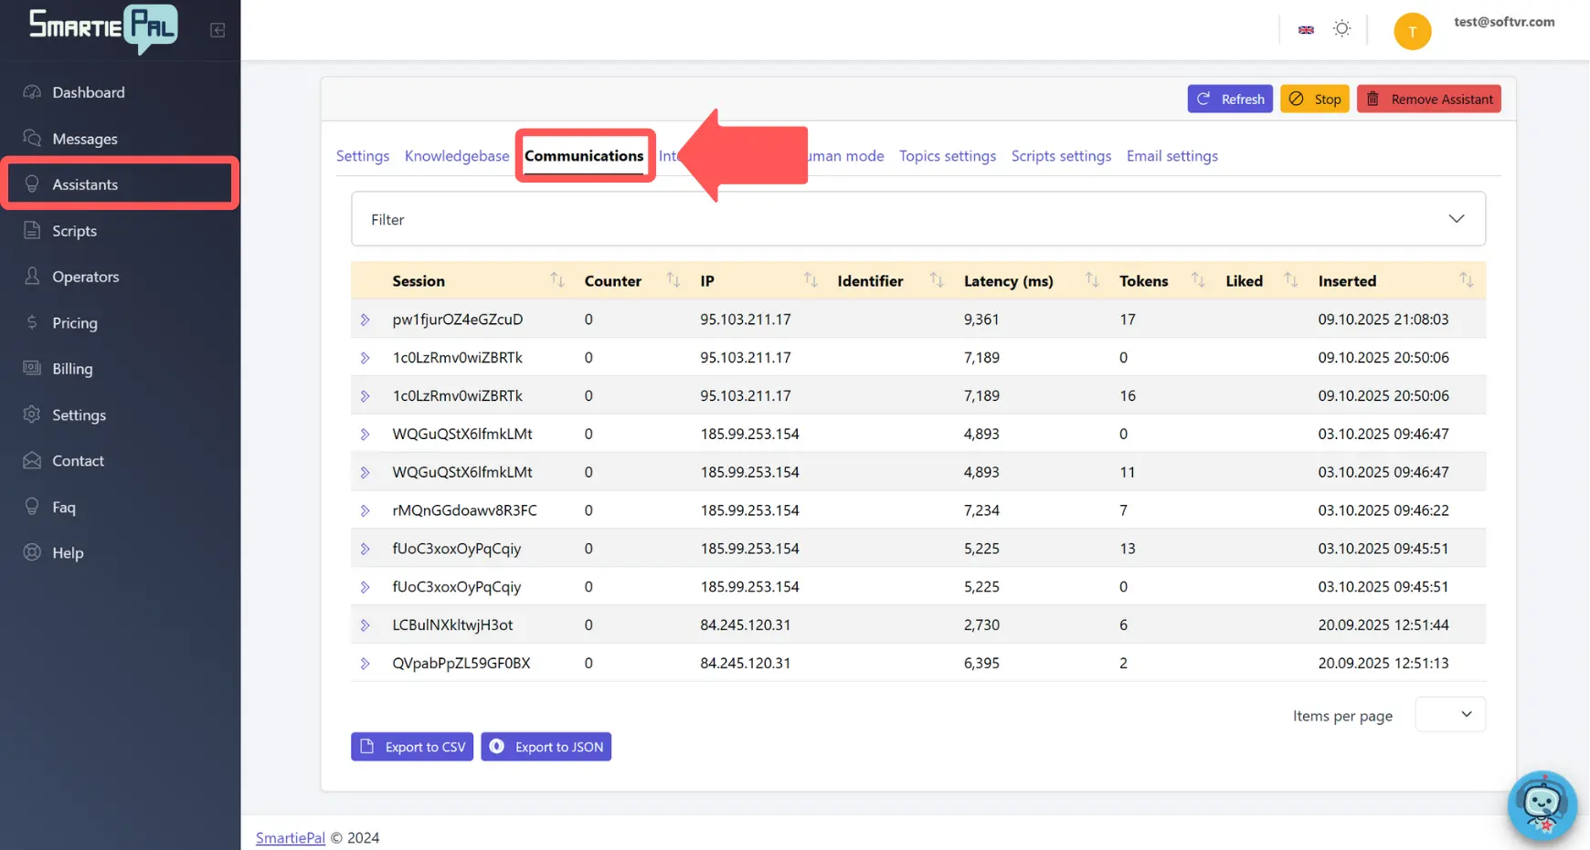This screenshot has height=850, width=1590.
Task: Refresh the communications list
Action: point(1230,99)
